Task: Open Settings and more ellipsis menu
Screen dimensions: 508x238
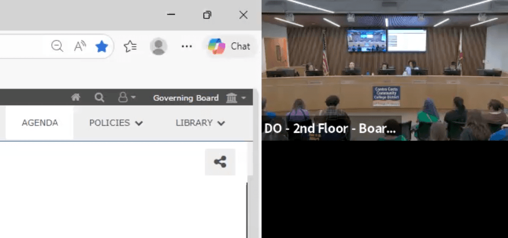Action: click(x=186, y=46)
